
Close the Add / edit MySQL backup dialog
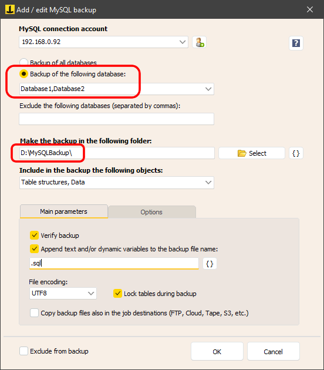pos(309,9)
